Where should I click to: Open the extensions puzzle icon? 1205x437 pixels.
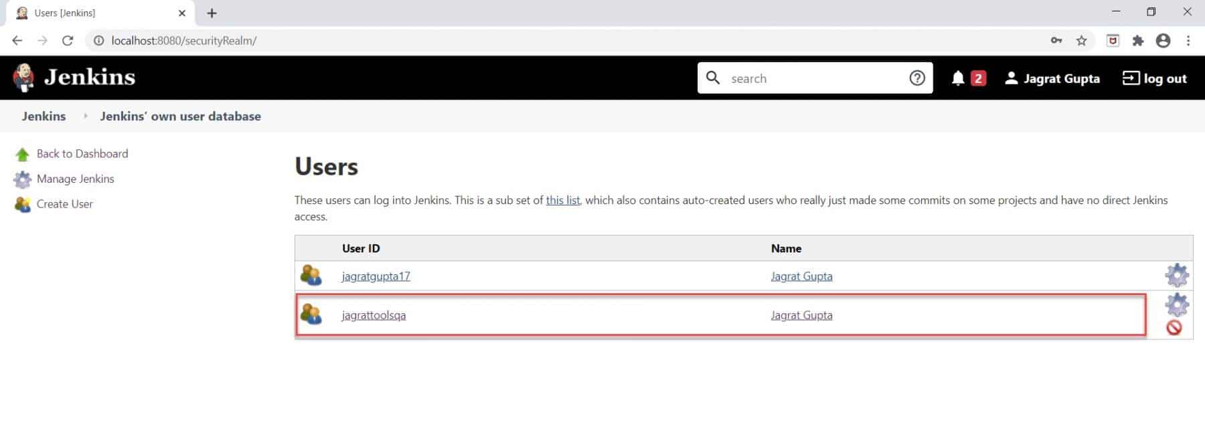click(x=1138, y=41)
